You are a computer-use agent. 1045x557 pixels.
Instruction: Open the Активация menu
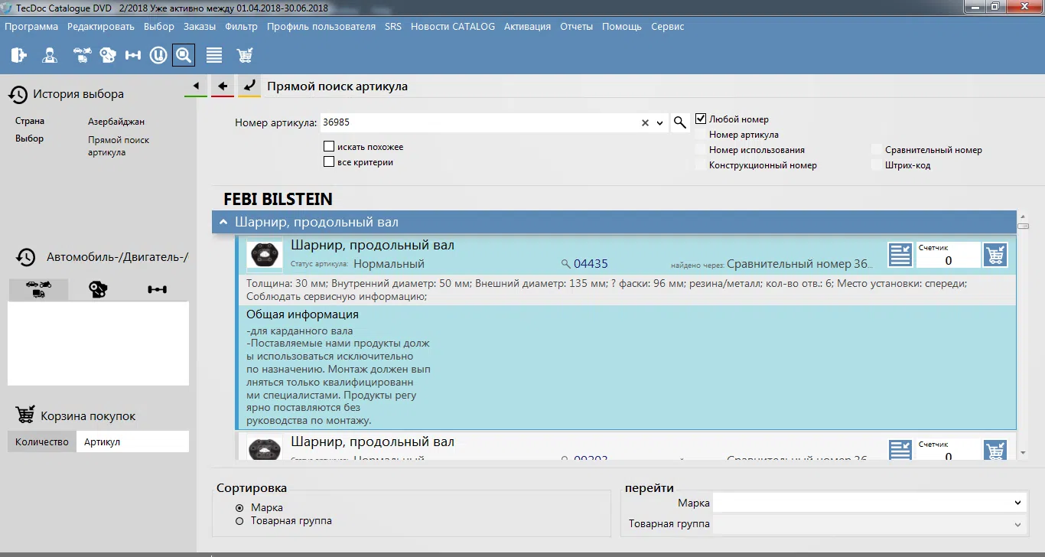pos(527,26)
